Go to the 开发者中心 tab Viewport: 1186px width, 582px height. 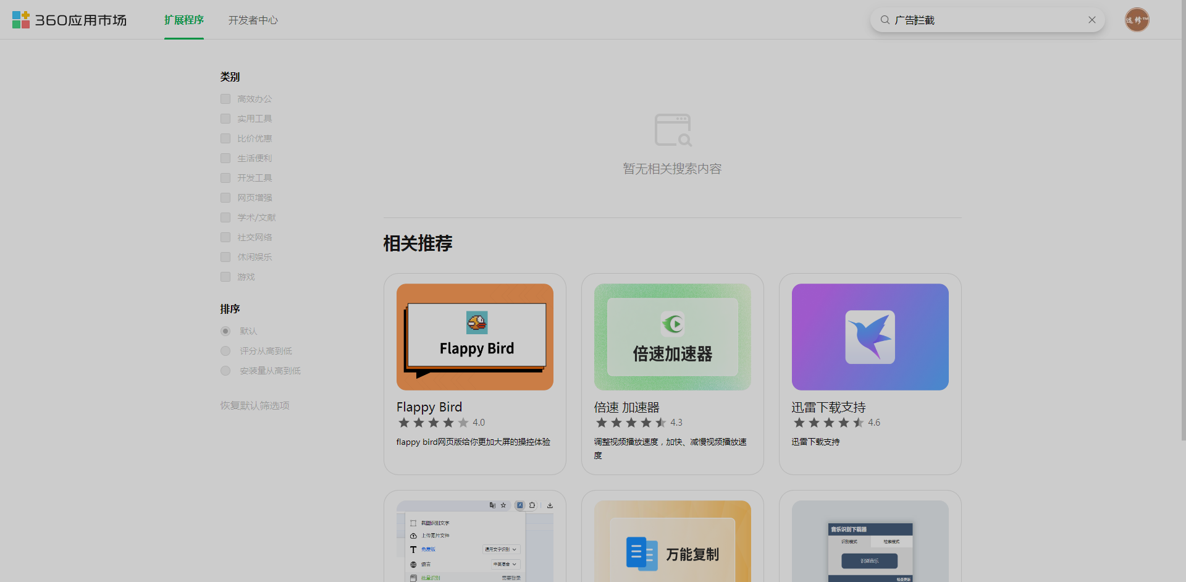(253, 20)
